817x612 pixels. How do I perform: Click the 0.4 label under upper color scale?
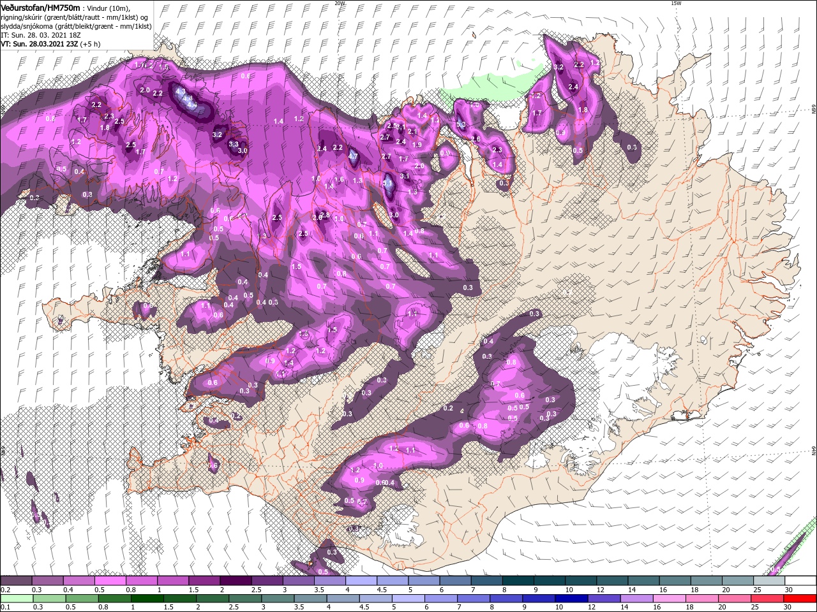pos(68,590)
